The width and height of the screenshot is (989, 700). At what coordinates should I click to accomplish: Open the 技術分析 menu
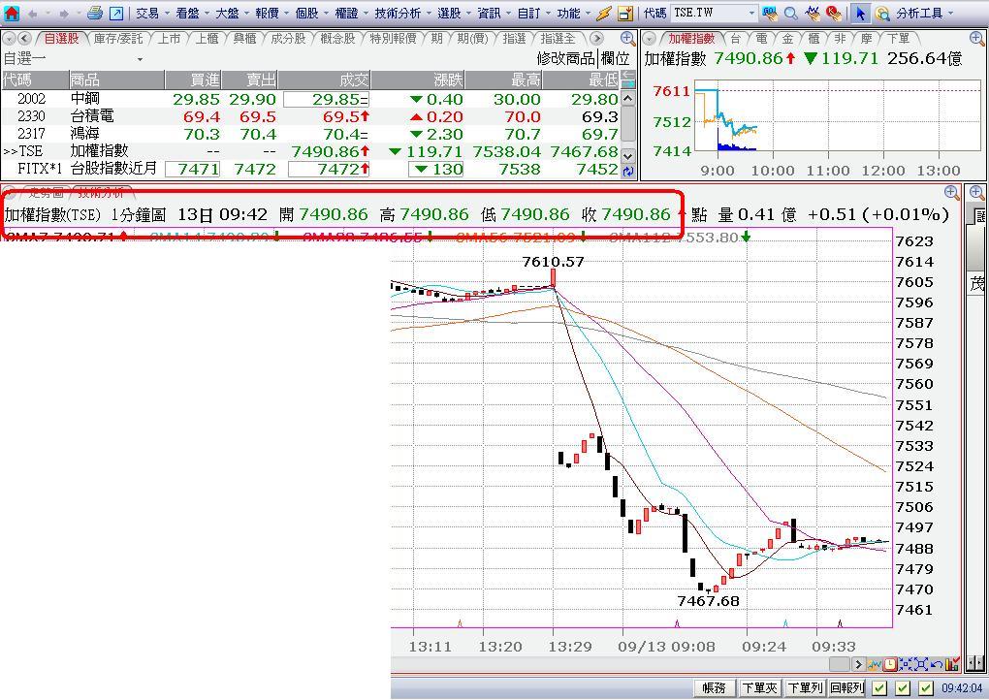click(x=398, y=14)
